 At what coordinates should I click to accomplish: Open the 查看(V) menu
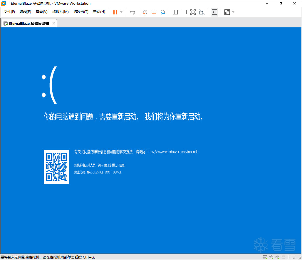[x=42, y=12]
